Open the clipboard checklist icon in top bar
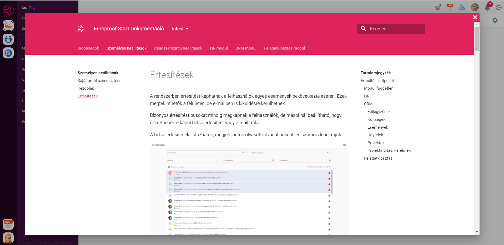 (462, 7)
